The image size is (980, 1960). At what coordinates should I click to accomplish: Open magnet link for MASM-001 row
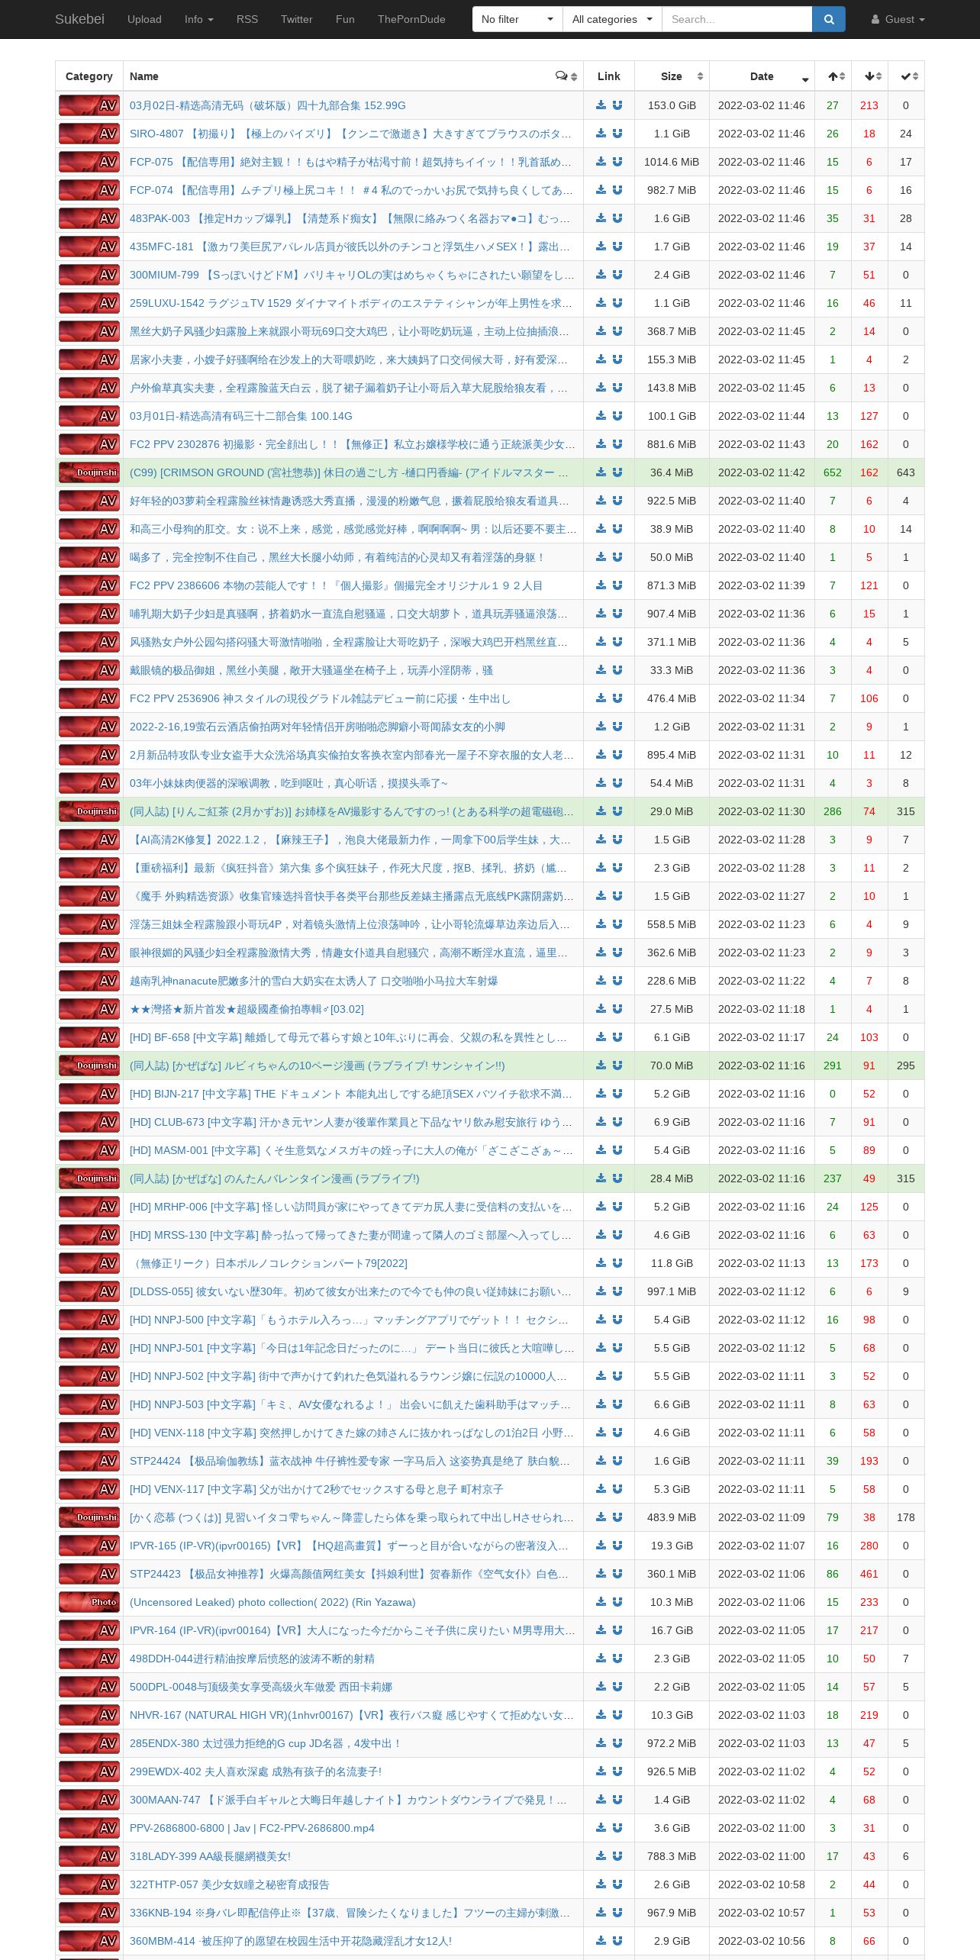coord(617,1150)
